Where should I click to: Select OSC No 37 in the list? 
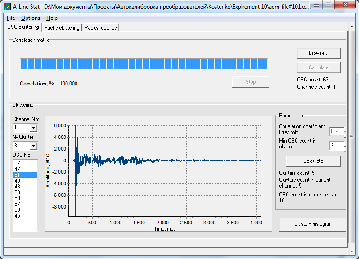[25, 163]
